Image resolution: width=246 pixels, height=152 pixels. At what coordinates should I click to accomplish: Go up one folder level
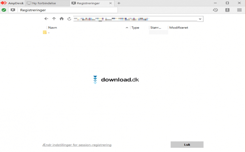tap(54, 19)
